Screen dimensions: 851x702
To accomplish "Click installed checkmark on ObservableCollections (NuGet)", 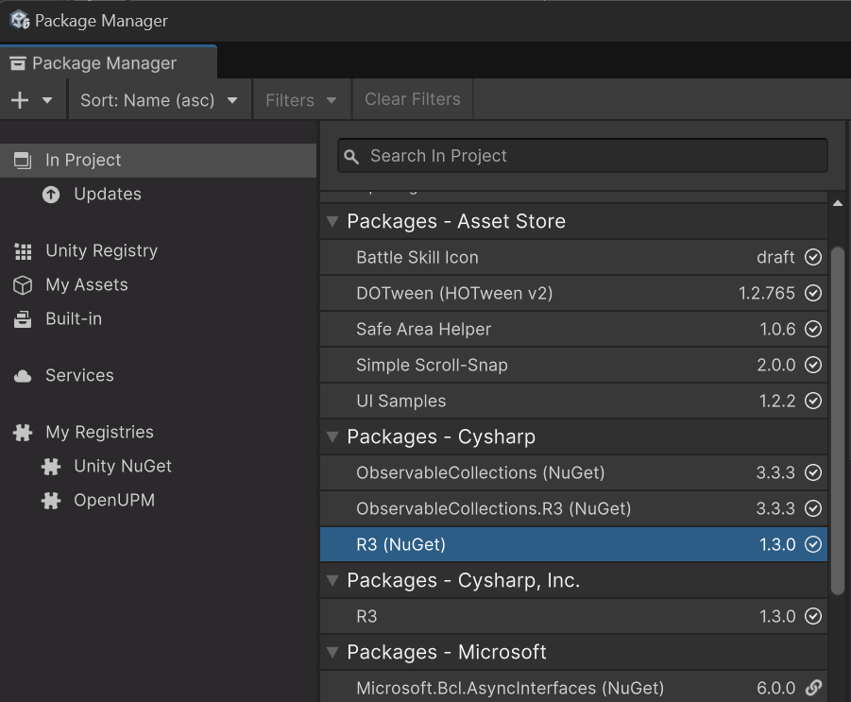I will point(813,473).
